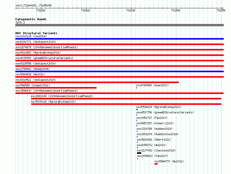Image resolution: width=231 pixels, height=174 pixels.
Task: Open the nsv6319522 (Sedlazeck2020) label
Action: (x=36, y=80)
